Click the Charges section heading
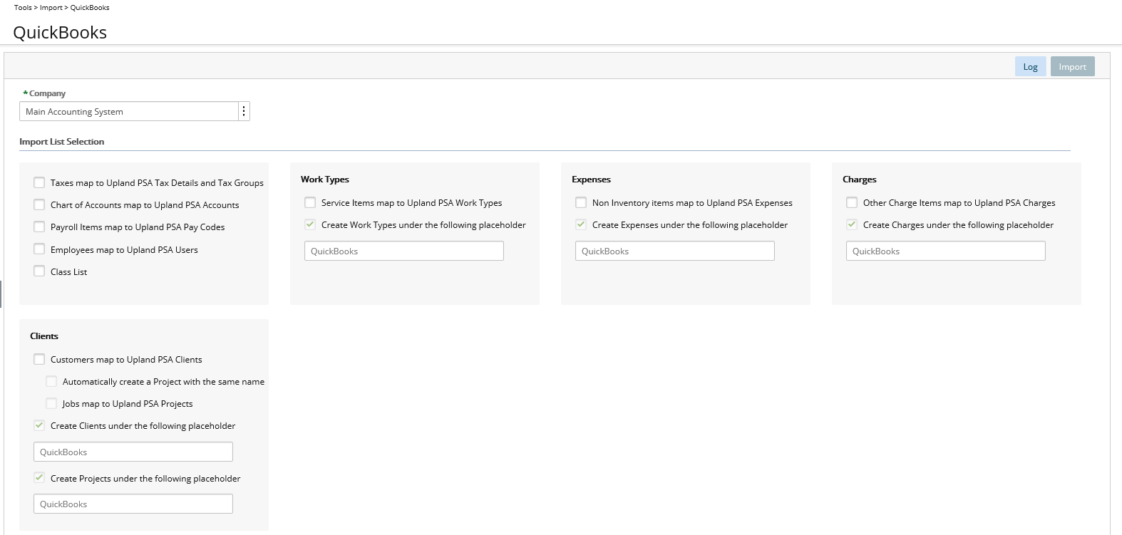Screen dimensions: 1122x535 pos(860,180)
